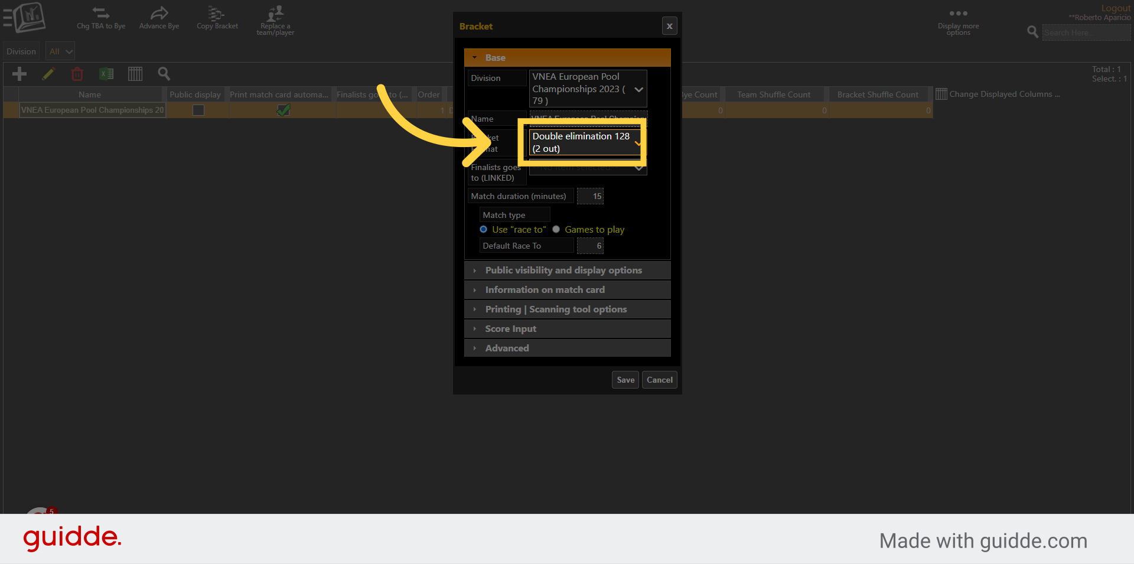This screenshot has width=1134, height=564.
Task: Click the search magnifier beside Search Here
Action: 1032,32
